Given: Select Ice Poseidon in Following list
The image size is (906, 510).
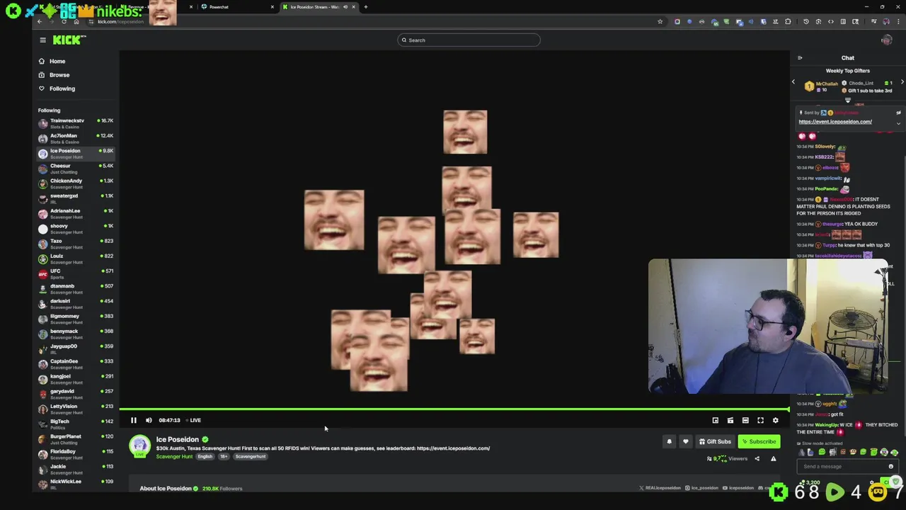Looking at the screenshot, I should [x=76, y=153].
